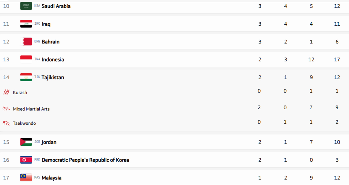Click the Taekwondo sport icon

(6, 123)
